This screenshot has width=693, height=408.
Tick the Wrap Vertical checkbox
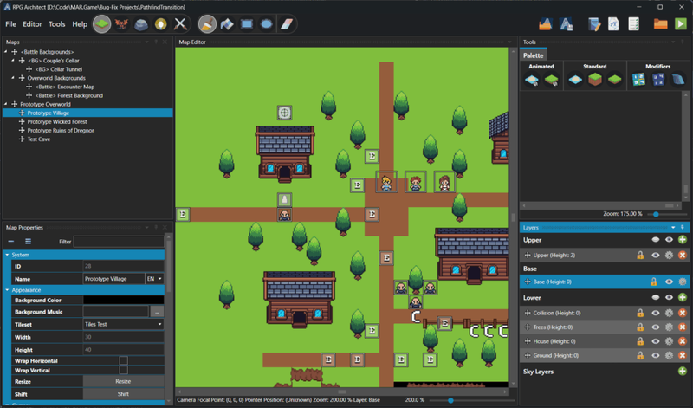click(123, 370)
